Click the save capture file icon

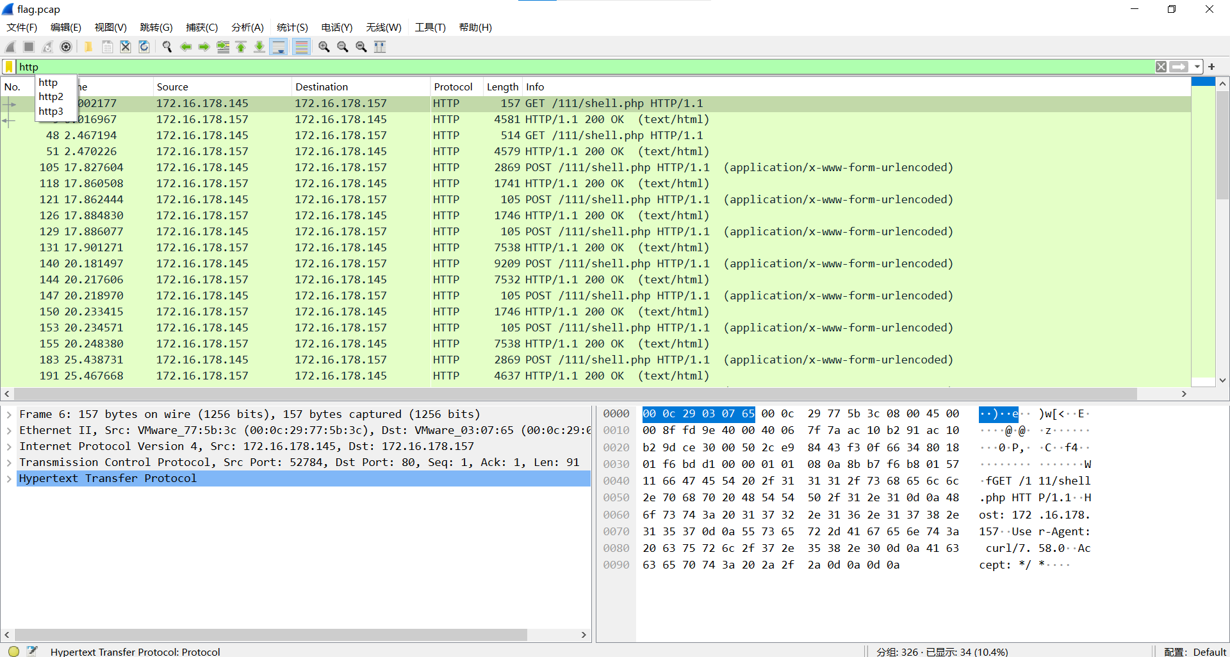pyautogui.click(x=107, y=47)
